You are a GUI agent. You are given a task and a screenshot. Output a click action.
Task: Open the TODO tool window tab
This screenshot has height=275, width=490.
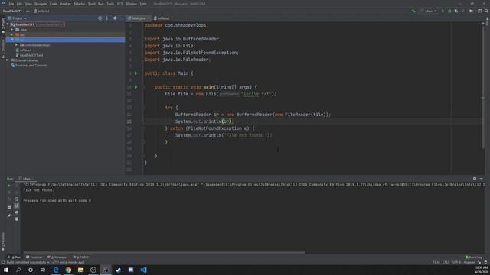click(x=81, y=257)
